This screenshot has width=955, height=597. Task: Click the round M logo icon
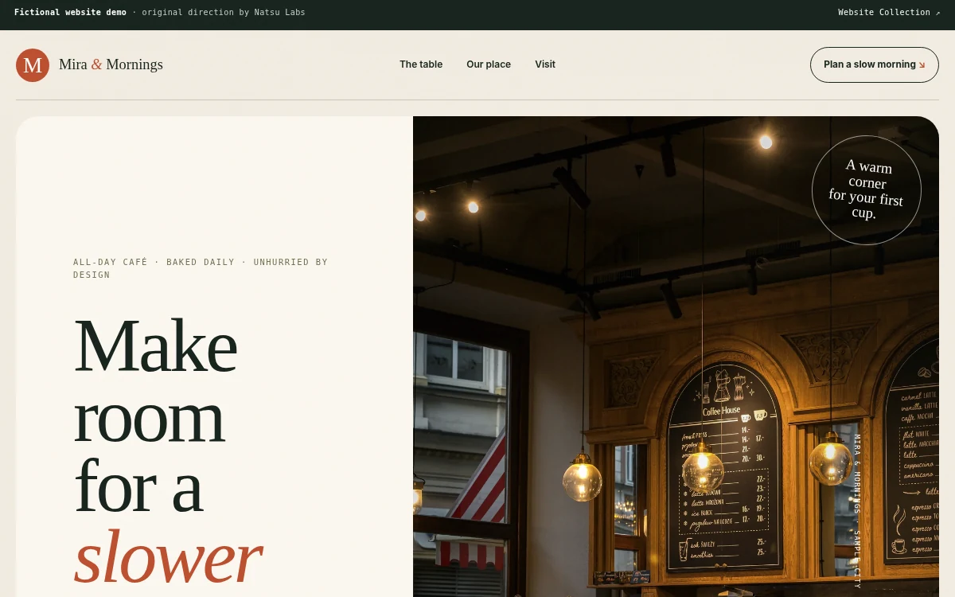click(33, 65)
